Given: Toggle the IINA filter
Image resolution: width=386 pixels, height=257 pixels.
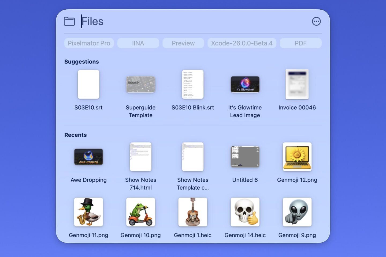Looking at the screenshot, I should click(138, 43).
